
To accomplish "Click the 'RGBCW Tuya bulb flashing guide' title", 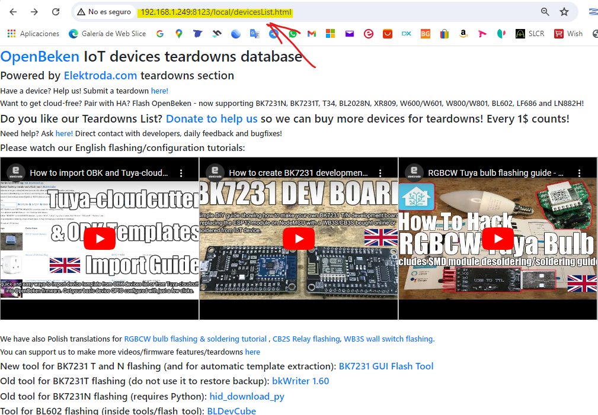I will point(495,173).
